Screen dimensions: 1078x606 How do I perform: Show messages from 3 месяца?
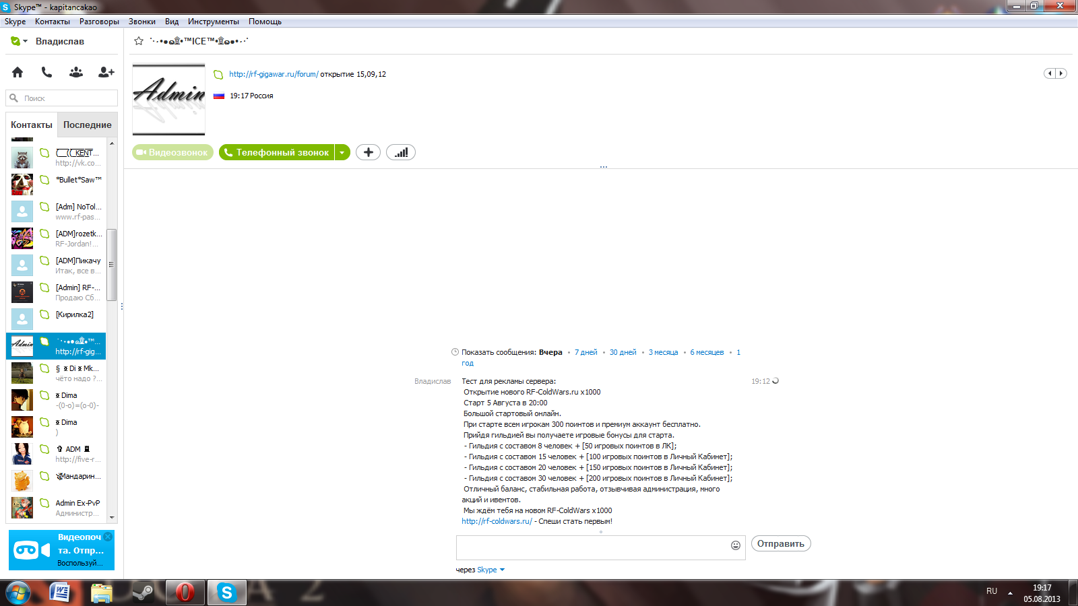[x=664, y=352]
